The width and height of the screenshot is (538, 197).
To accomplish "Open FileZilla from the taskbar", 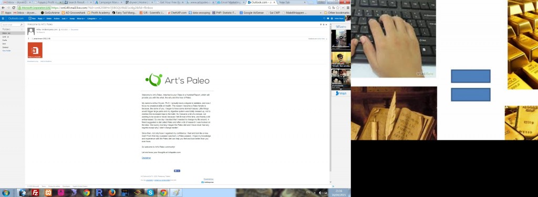I will pyautogui.click(x=35, y=193).
